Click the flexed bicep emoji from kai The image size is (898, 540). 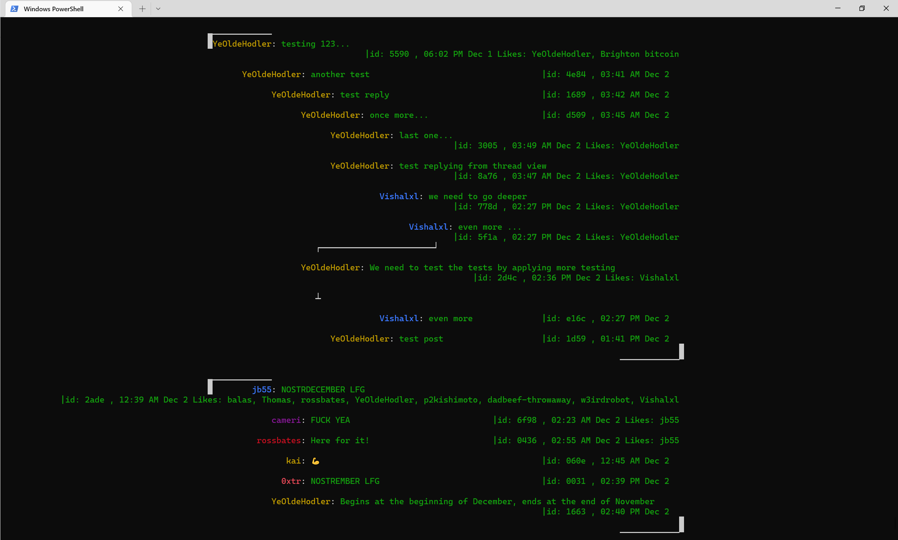[316, 461]
